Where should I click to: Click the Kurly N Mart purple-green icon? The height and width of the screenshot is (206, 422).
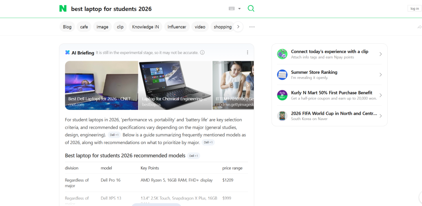click(282, 95)
